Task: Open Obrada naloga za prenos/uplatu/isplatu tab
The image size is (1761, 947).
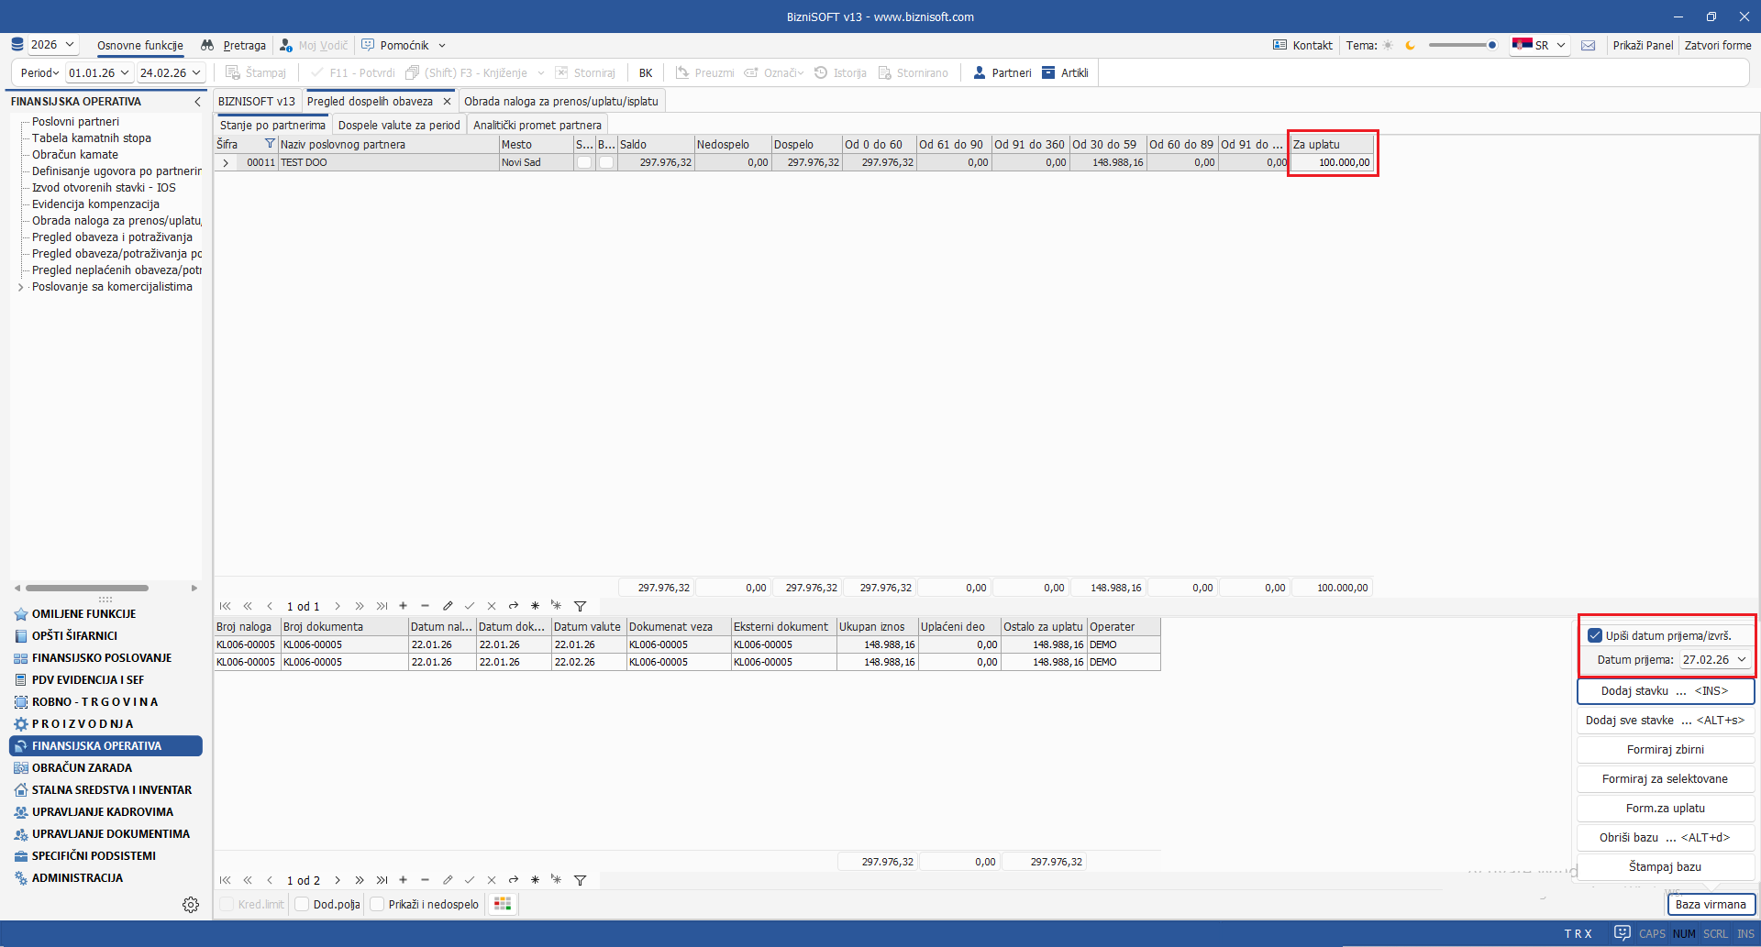Action: click(560, 102)
